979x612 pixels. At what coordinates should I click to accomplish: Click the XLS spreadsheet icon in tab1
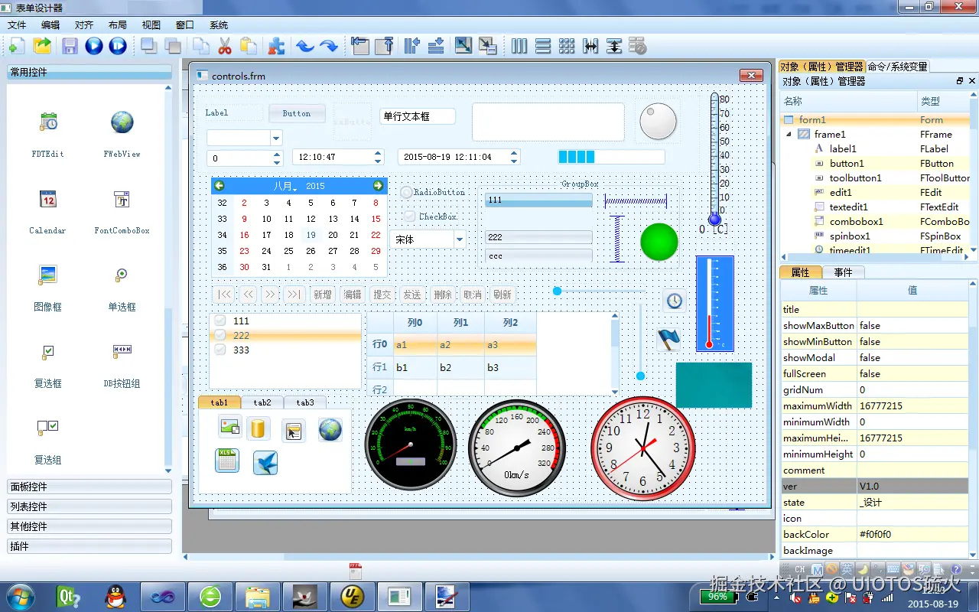click(227, 461)
